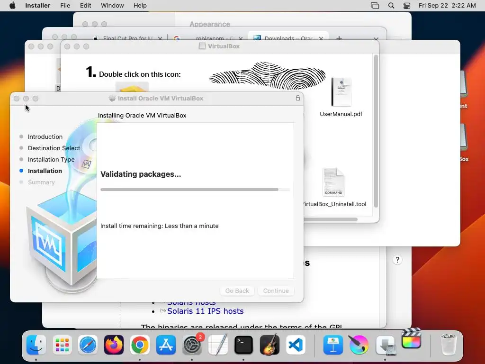
Task: Click the Installer icon in the Dock
Action: coord(385,345)
